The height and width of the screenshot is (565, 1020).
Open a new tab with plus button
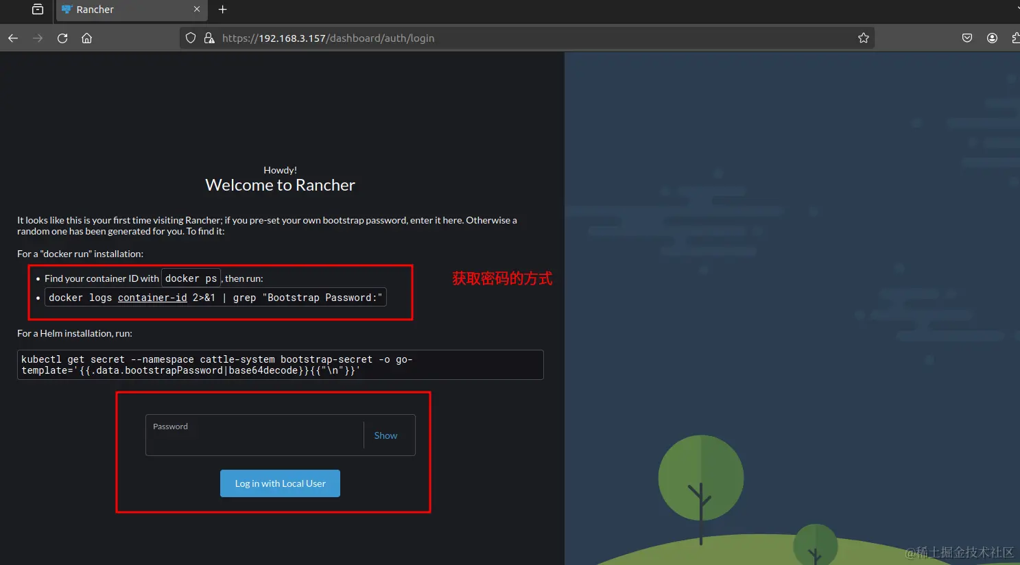(x=222, y=10)
